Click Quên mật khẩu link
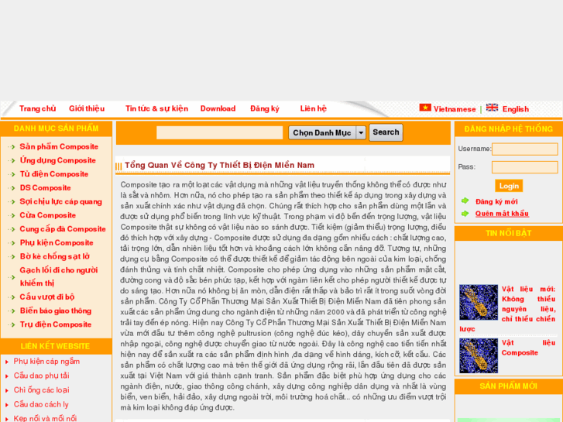 pos(502,214)
